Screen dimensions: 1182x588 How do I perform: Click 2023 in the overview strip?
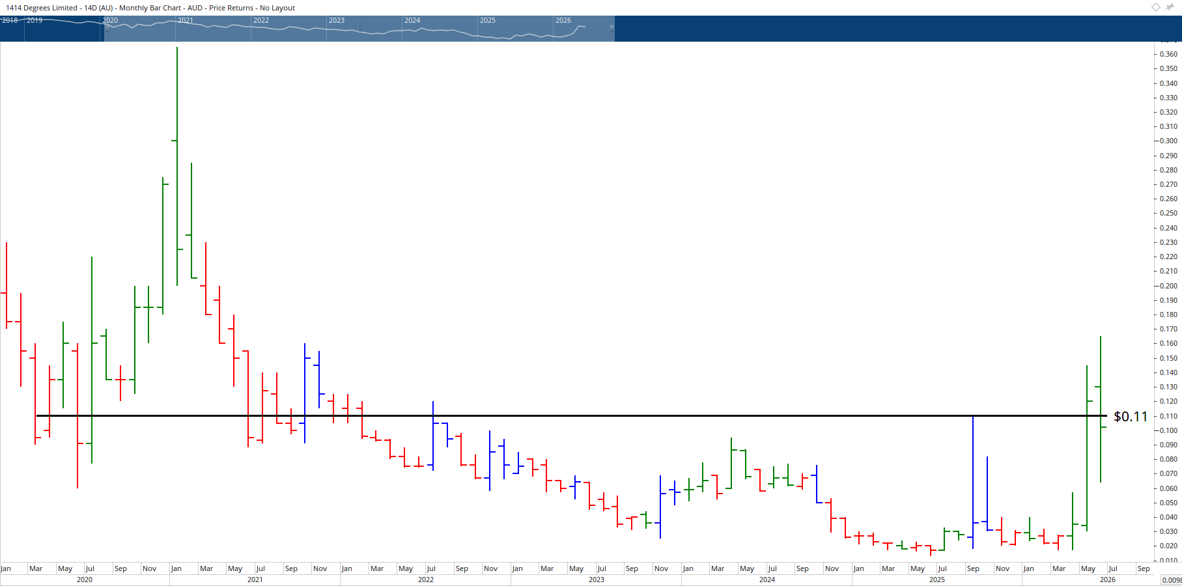point(337,20)
